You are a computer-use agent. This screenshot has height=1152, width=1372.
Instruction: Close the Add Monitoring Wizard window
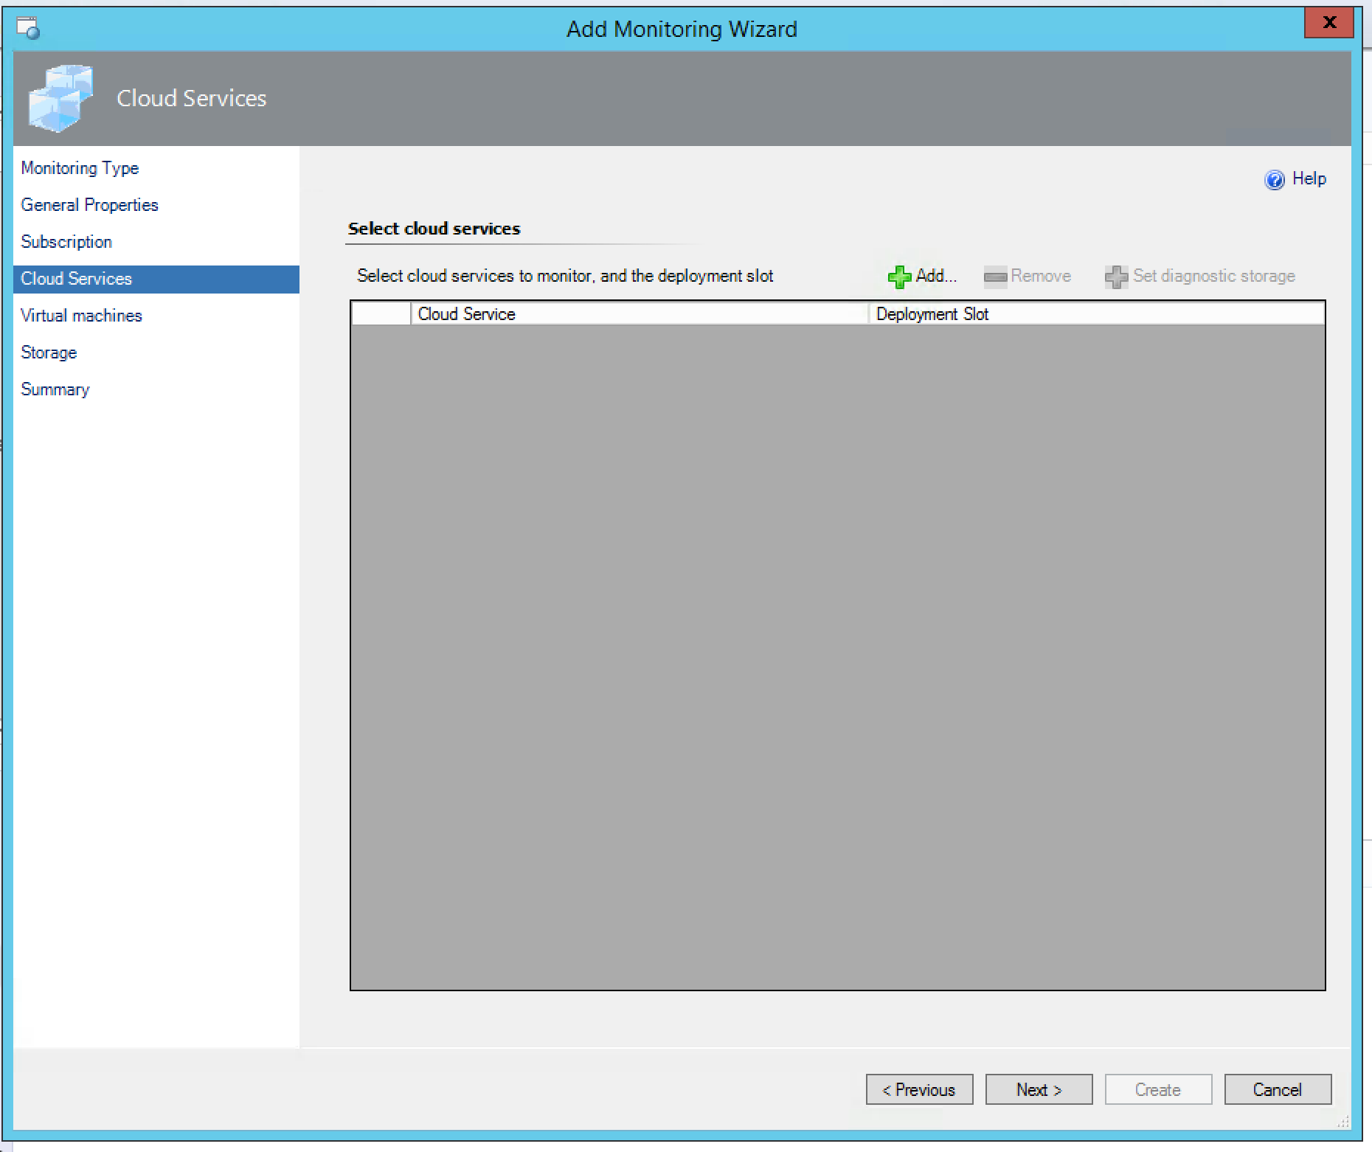tap(1328, 23)
